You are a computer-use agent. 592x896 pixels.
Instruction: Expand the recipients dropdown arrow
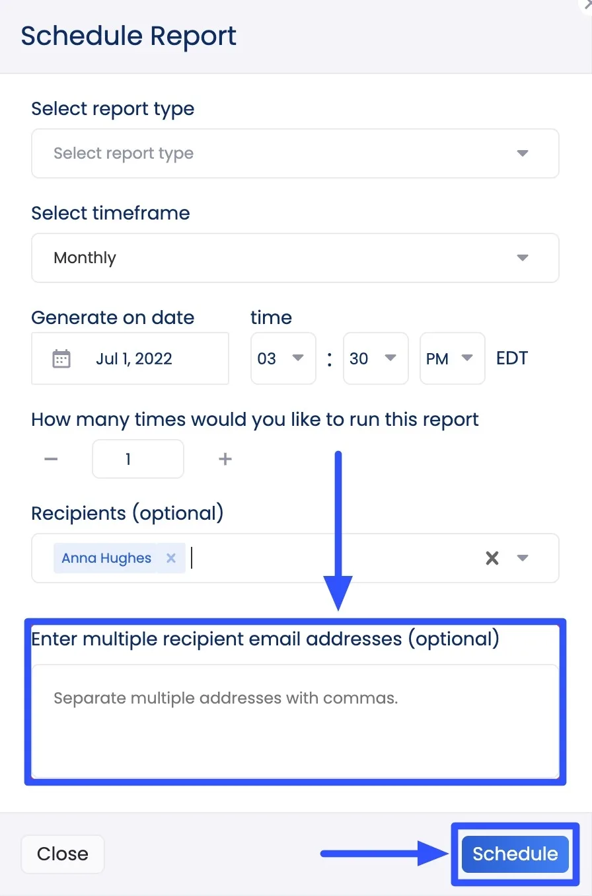pos(522,557)
